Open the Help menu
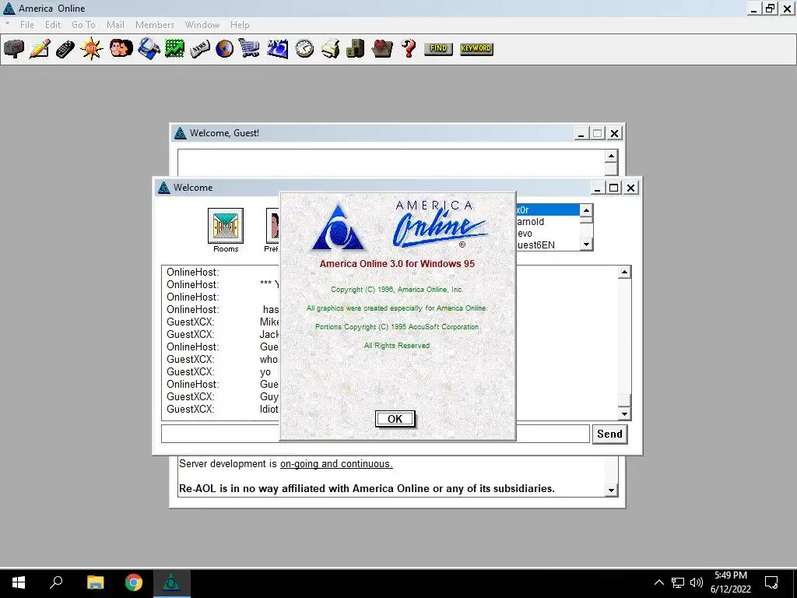Viewport: 797px width, 598px height. [240, 25]
